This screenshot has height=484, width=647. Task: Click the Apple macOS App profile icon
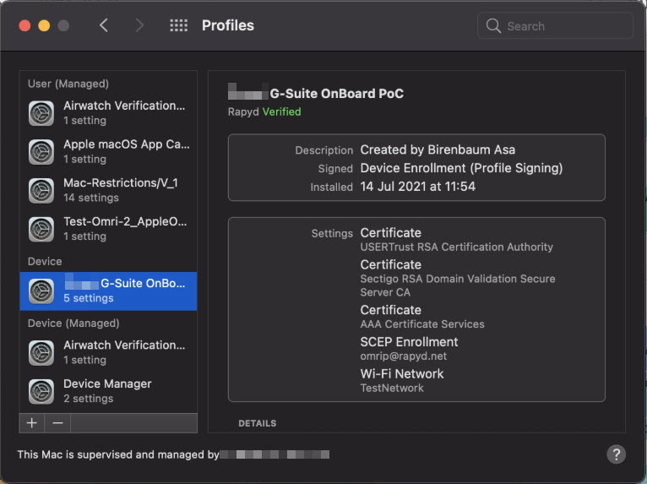[41, 152]
